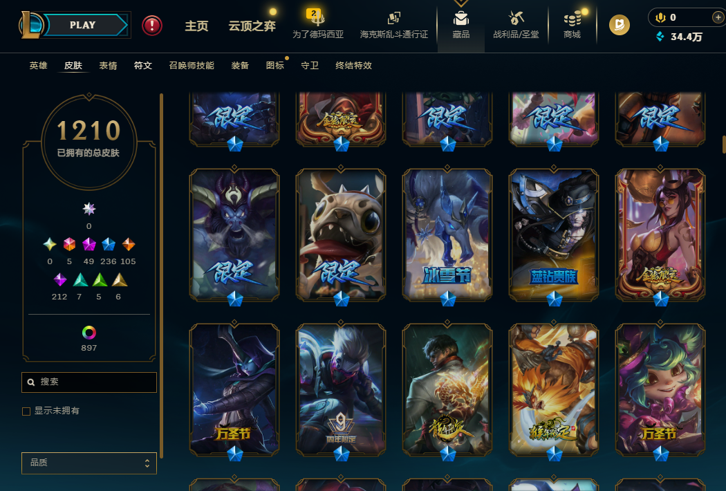Select the 蓝钻贵族 Twisted Fate skin card
Screen dimensions: 726x491
click(554, 235)
